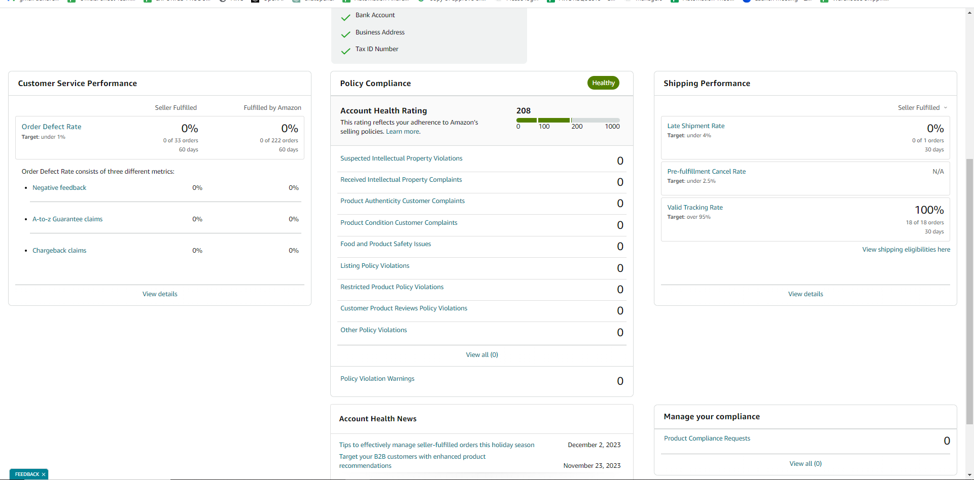This screenshot has width=974, height=480.
Task: Open Customer Product Reviews Policy Violations
Action: pyautogui.click(x=404, y=308)
